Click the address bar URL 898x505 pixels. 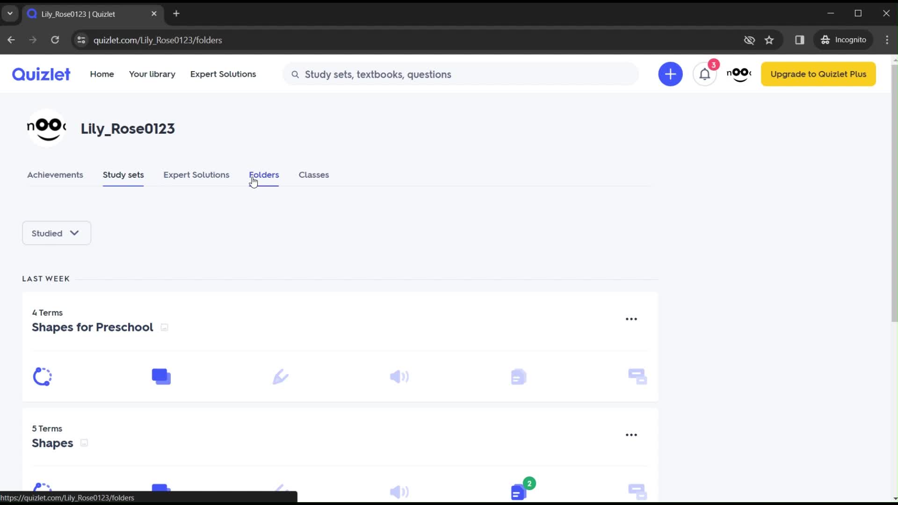(158, 40)
